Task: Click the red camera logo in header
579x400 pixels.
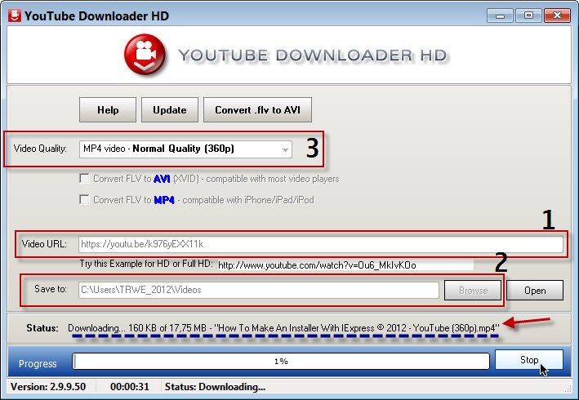Action: pos(145,55)
